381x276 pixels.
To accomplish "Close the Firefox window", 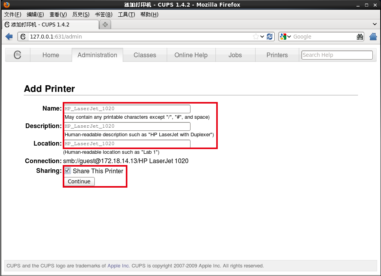I will click(375, 5).
